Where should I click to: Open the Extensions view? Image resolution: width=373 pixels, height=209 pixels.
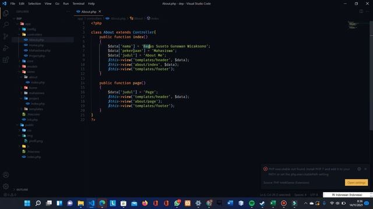[x=6, y=59]
